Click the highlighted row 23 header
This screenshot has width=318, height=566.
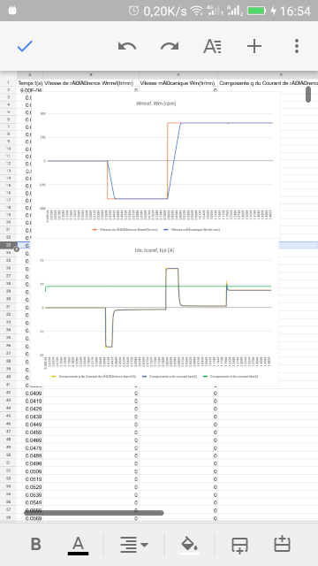click(x=8, y=245)
